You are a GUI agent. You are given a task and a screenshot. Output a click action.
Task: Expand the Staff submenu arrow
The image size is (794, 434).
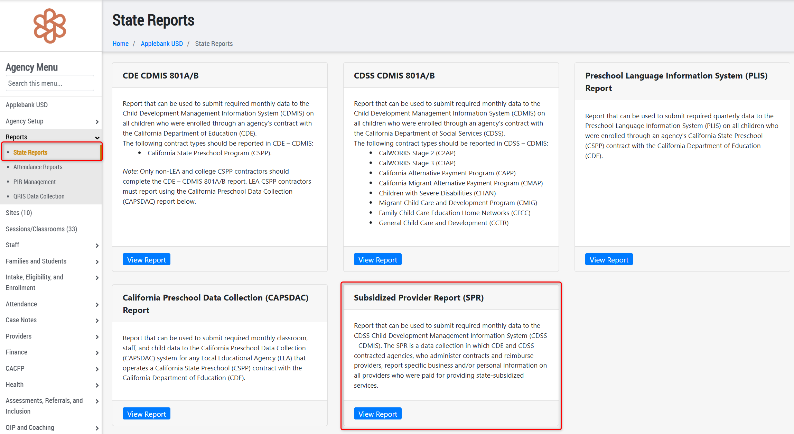[97, 246]
